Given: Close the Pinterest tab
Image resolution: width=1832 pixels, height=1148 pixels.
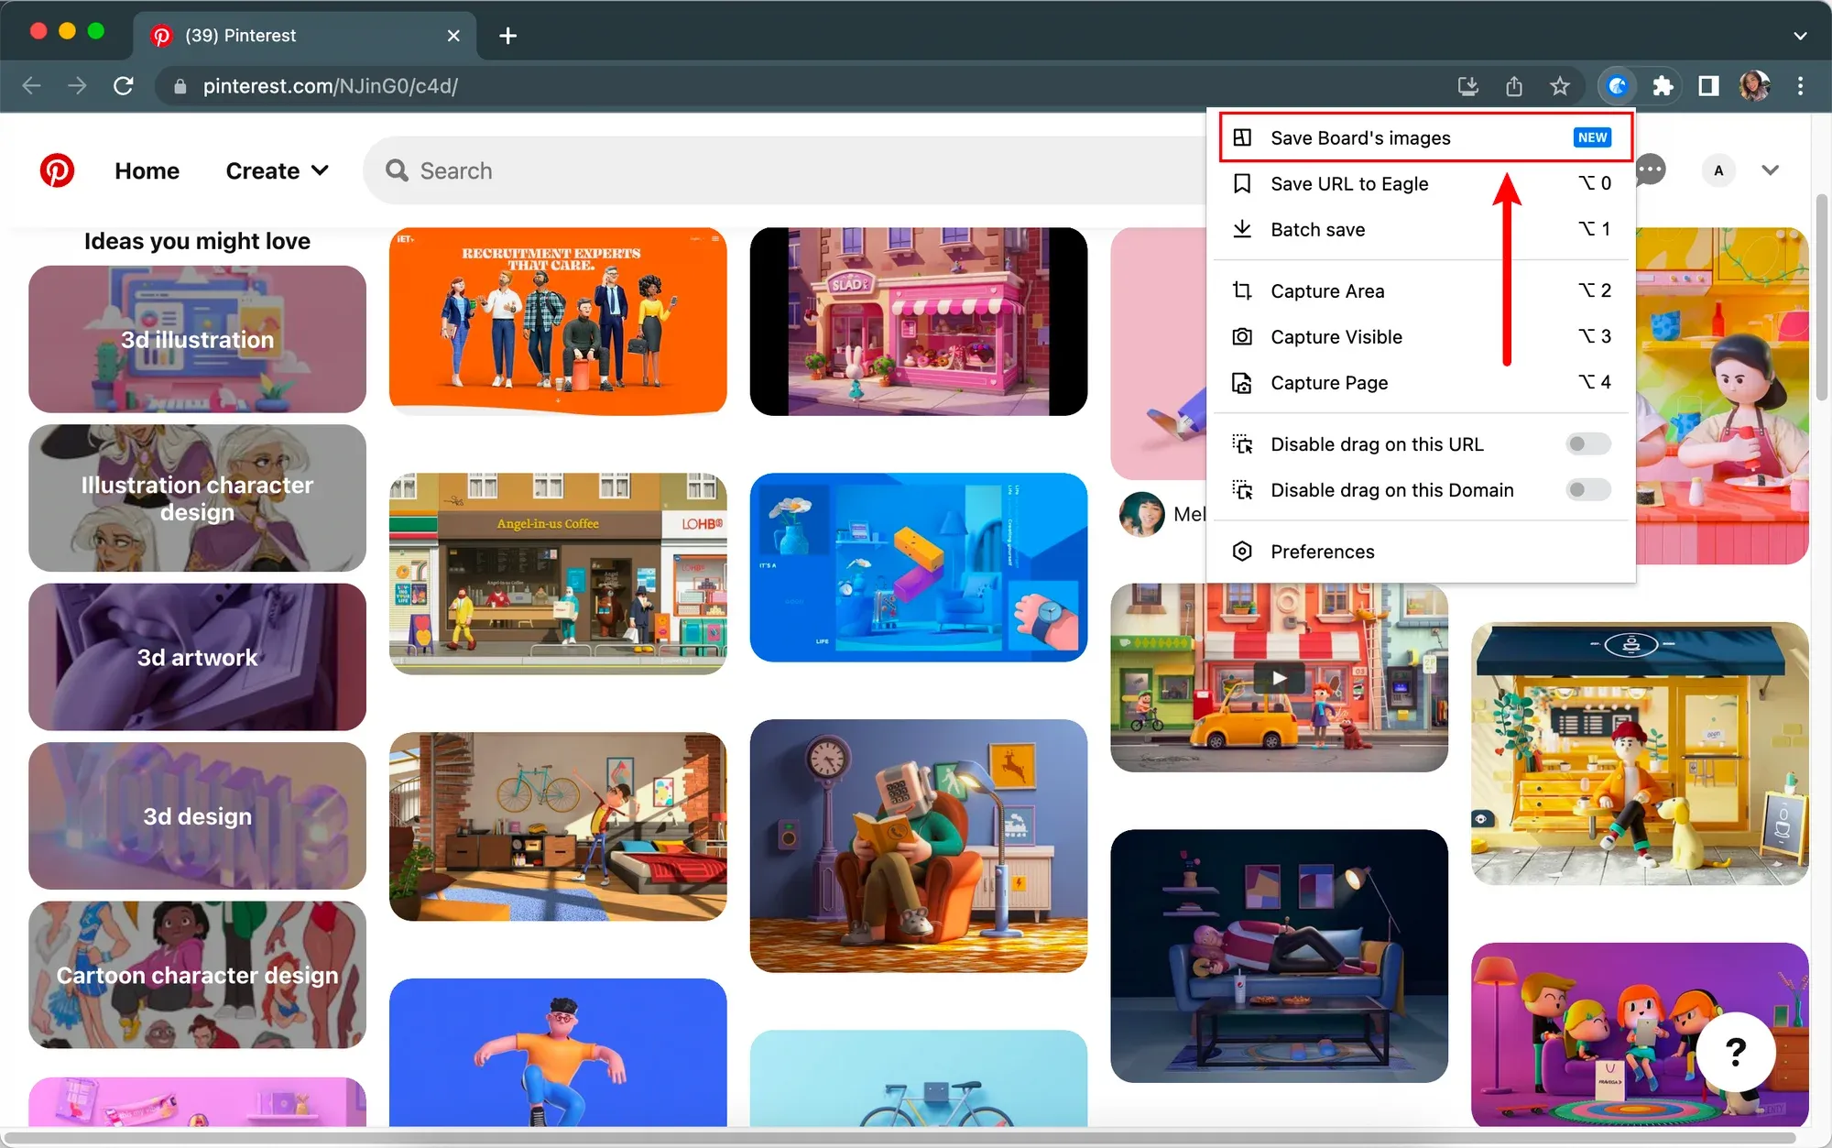Looking at the screenshot, I should point(453,36).
